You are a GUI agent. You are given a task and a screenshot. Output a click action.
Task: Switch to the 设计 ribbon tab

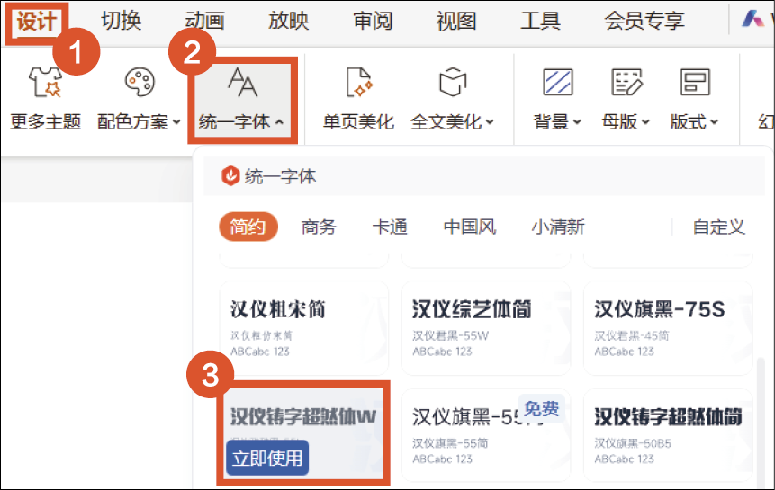coord(38,21)
